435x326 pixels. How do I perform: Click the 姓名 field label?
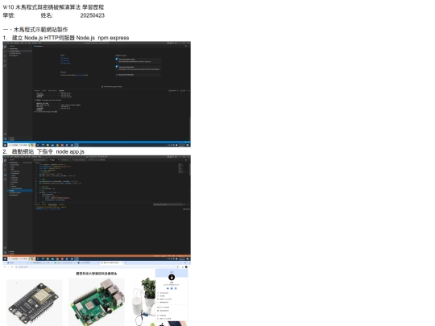pyautogui.click(x=47, y=15)
